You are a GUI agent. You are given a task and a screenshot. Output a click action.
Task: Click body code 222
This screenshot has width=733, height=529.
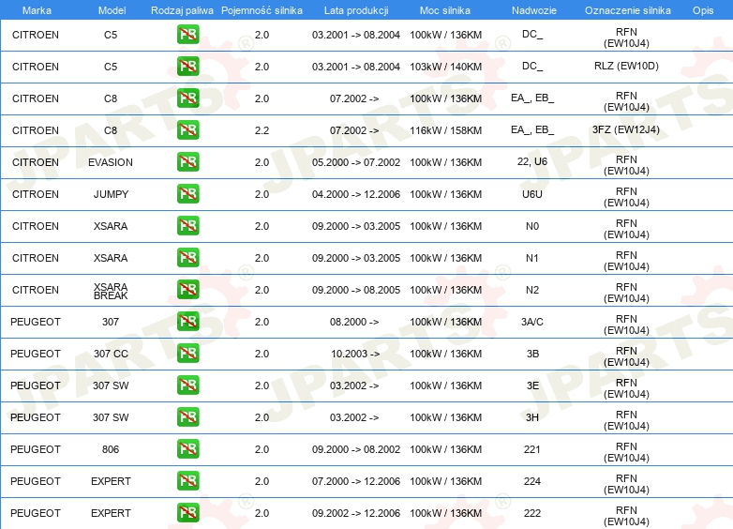tap(532, 513)
